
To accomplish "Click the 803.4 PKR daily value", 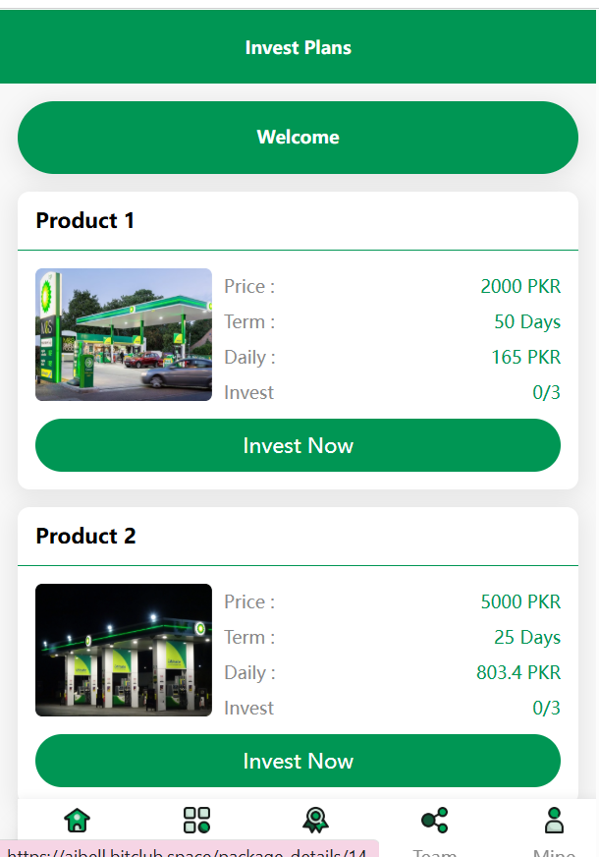I will coord(518,672).
